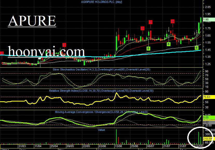Image resolution: width=215 pixels, height=150 pixels.
Task: Click the 1.35 price axis label
Action: coord(208,57)
